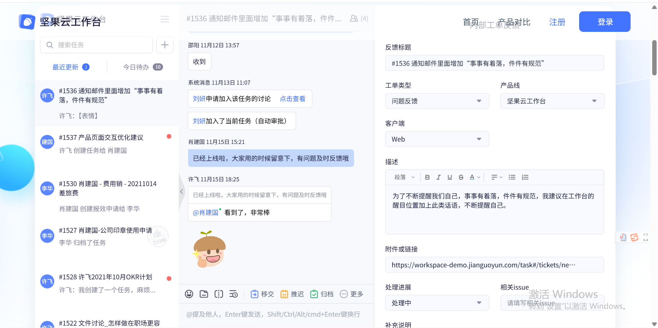Toggle bold in the description editor
This screenshot has height=328, width=658.
pos(427,177)
